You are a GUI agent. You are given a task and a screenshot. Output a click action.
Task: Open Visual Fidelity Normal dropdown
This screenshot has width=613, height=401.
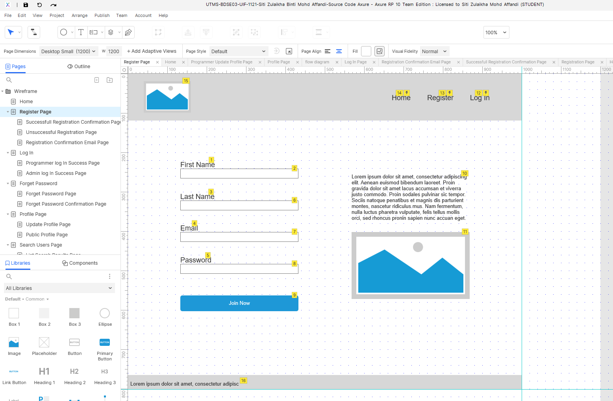coord(435,51)
